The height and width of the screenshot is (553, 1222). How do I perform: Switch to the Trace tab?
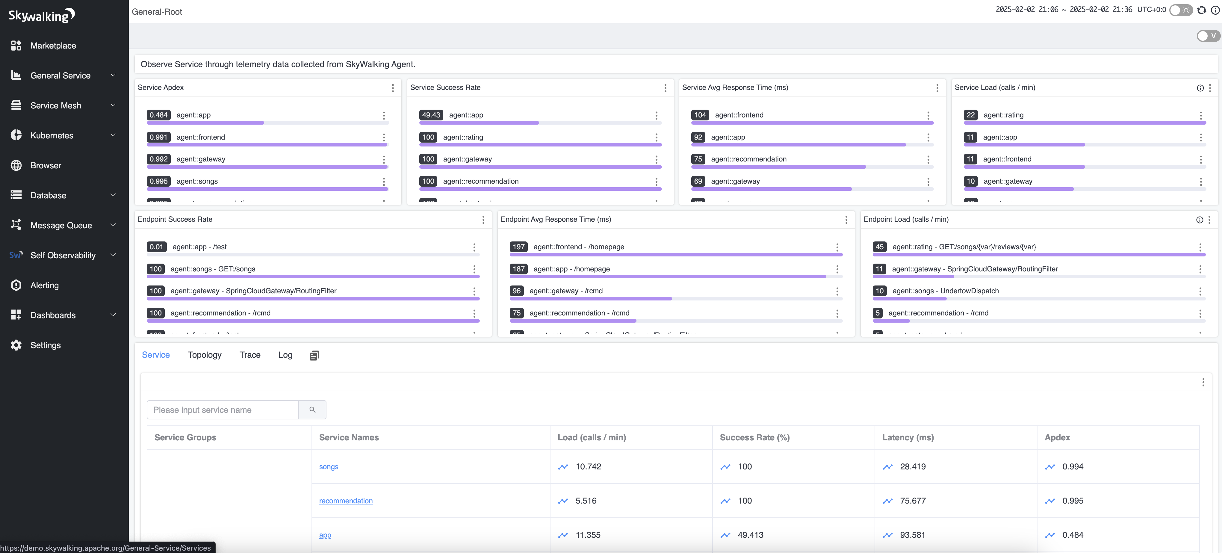[x=250, y=355]
